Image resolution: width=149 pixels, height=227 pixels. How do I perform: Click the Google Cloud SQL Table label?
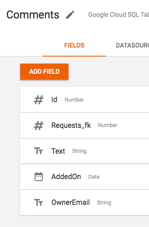coord(119,15)
